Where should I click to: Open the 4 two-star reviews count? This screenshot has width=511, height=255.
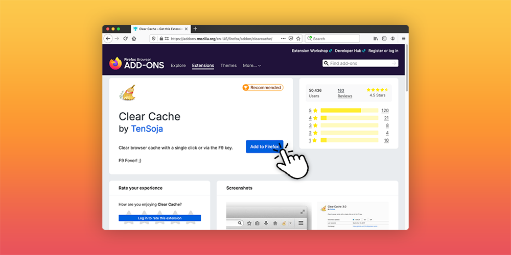click(x=387, y=133)
